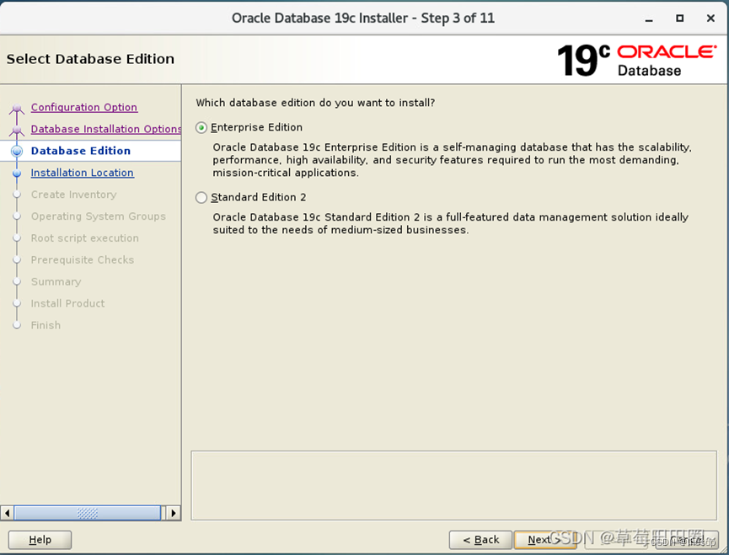729x555 pixels.
Task: Open the Installation Location step link
Action: pyautogui.click(x=83, y=173)
